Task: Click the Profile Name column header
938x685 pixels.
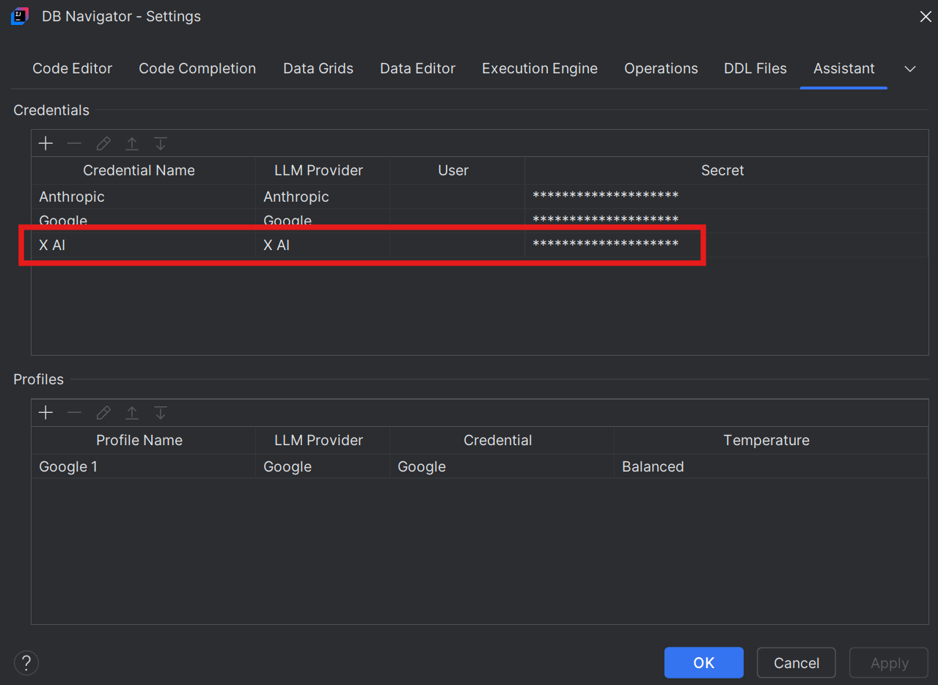Action: pyautogui.click(x=143, y=440)
